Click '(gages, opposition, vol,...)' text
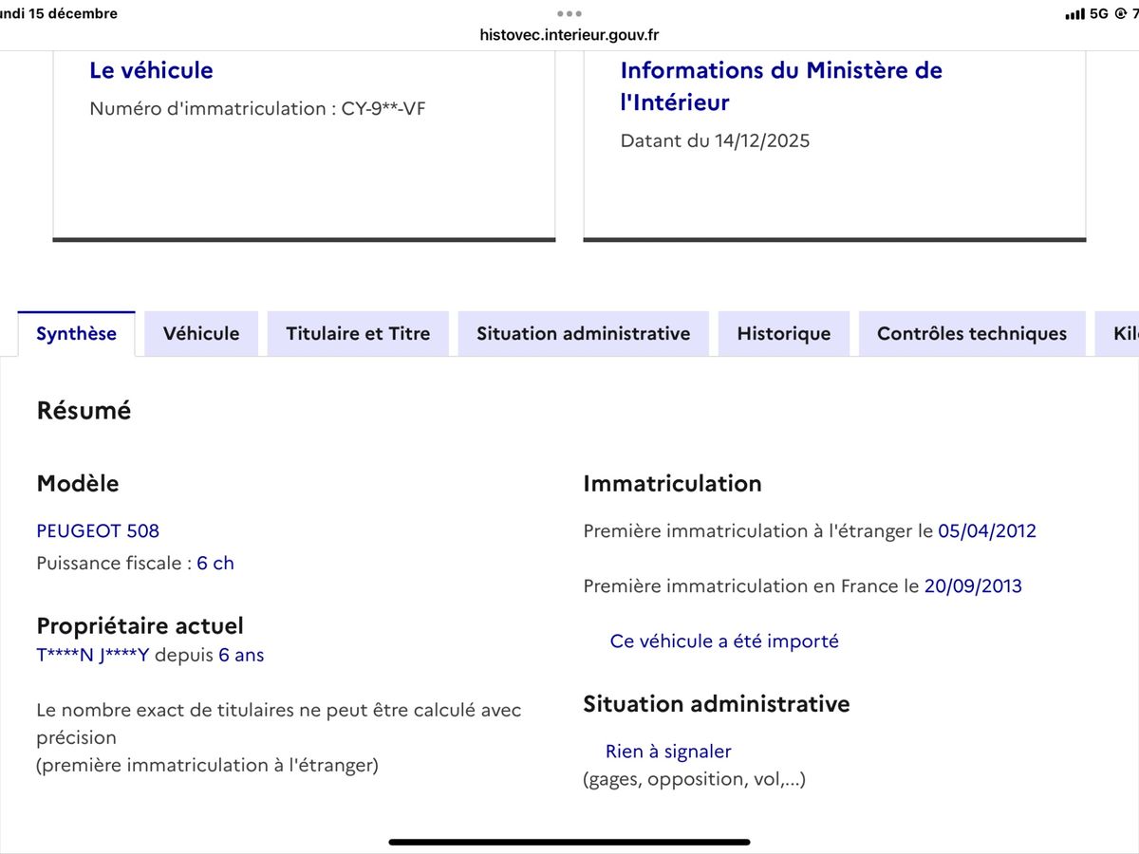The image size is (1139, 854). (x=694, y=779)
